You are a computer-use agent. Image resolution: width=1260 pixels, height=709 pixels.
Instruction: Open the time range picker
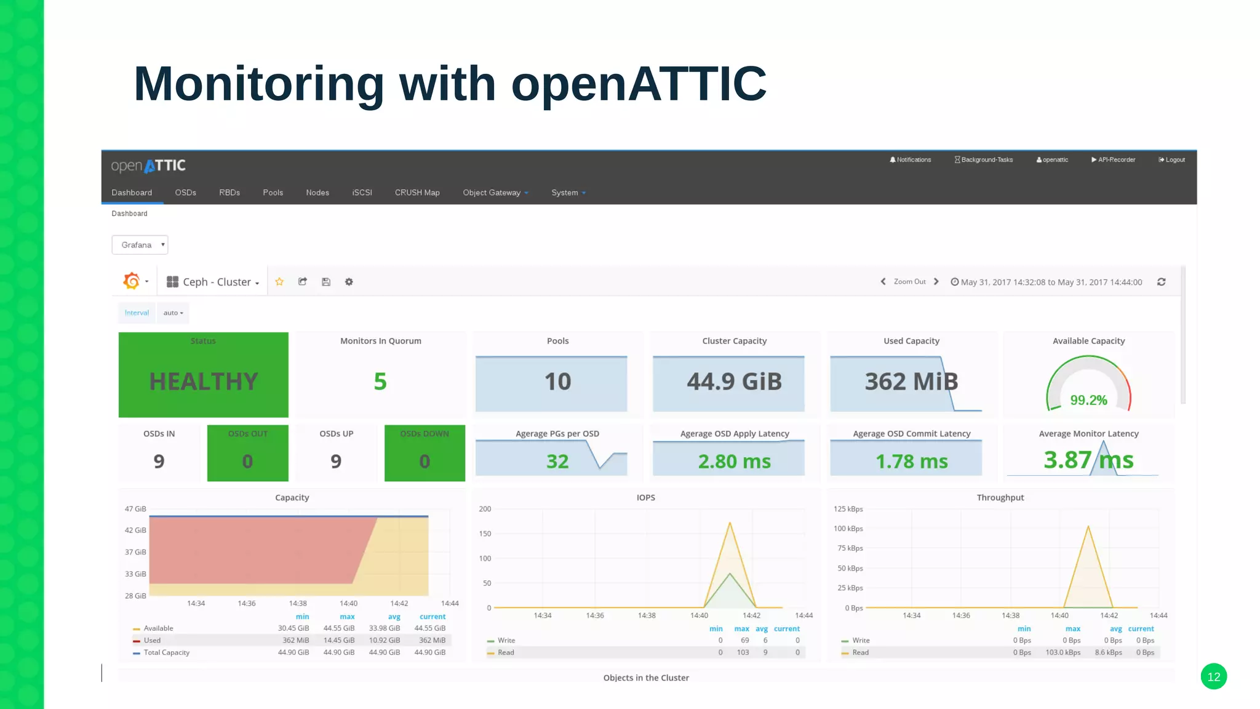click(1046, 282)
